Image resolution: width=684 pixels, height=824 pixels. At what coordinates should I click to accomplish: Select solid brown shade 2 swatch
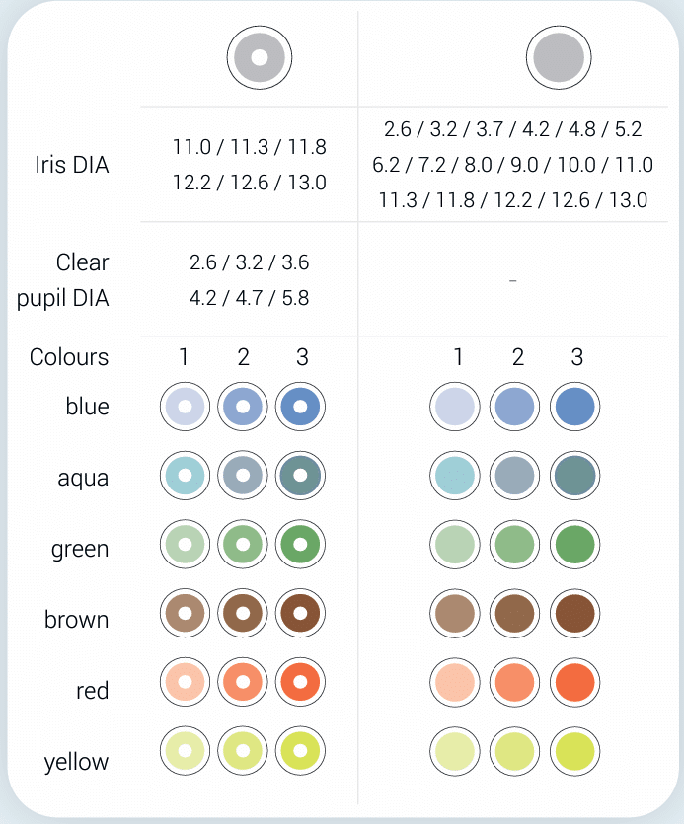coord(514,613)
